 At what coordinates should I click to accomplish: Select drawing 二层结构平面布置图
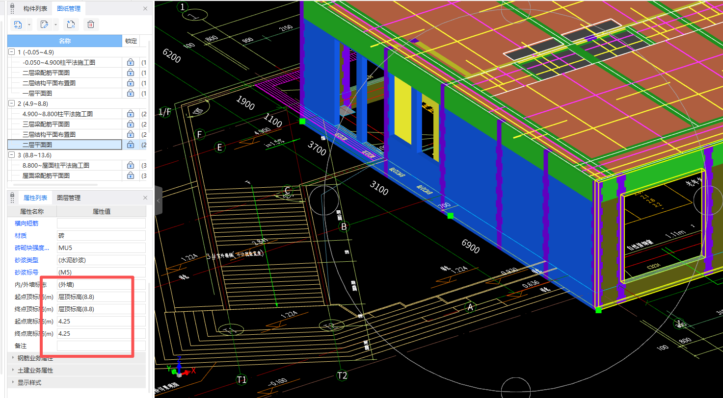(x=49, y=83)
